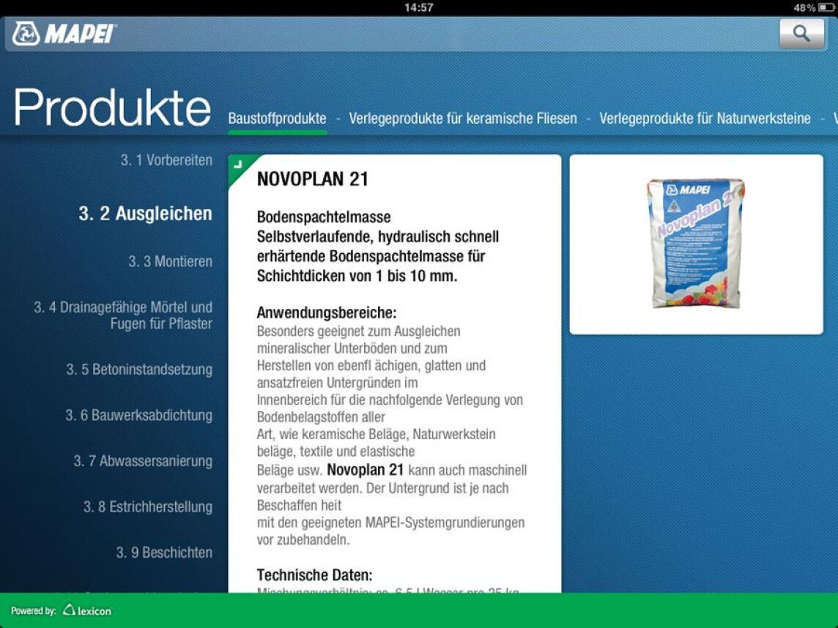This screenshot has width=838, height=628.
Task: Tap the Bodenspachtelmasse subtitle
Action: coord(323,217)
